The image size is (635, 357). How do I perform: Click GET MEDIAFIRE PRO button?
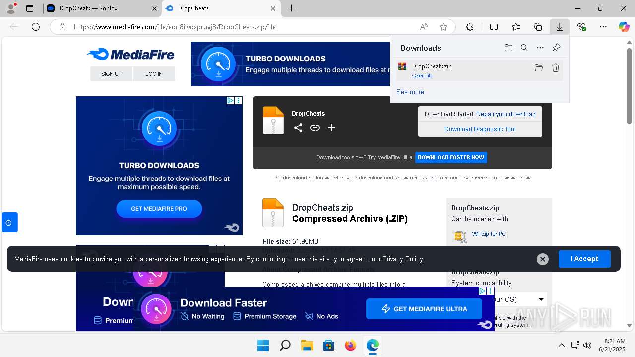tap(159, 209)
